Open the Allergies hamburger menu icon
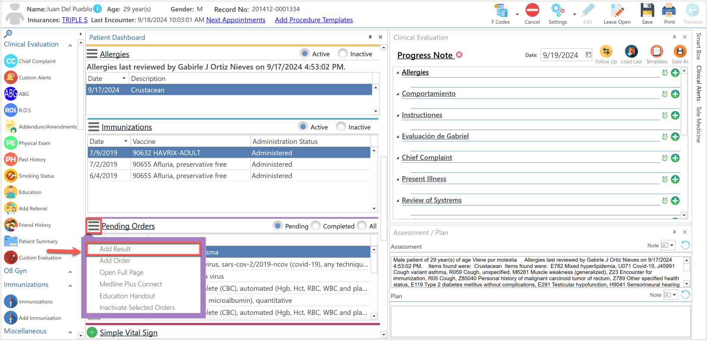This screenshot has height=342, width=708. tap(92, 54)
